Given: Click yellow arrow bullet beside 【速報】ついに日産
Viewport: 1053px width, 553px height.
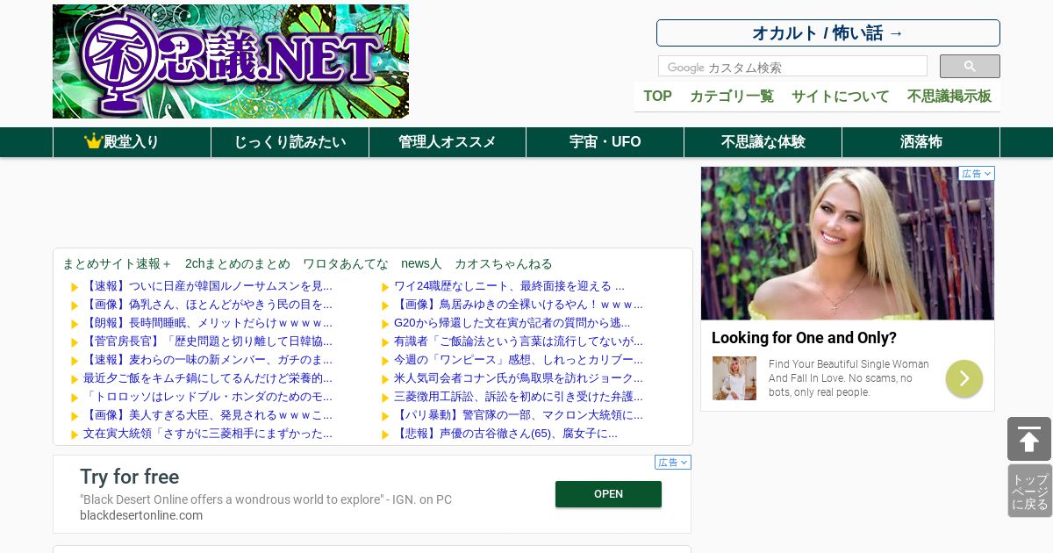Looking at the screenshot, I should tap(75, 287).
